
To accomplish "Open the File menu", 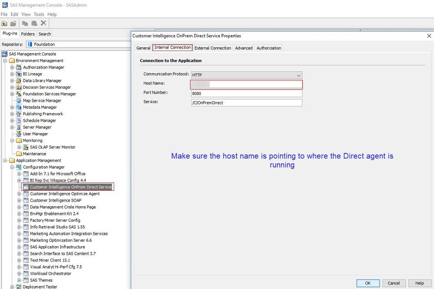I will pyautogui.click(x=4, y=14).
